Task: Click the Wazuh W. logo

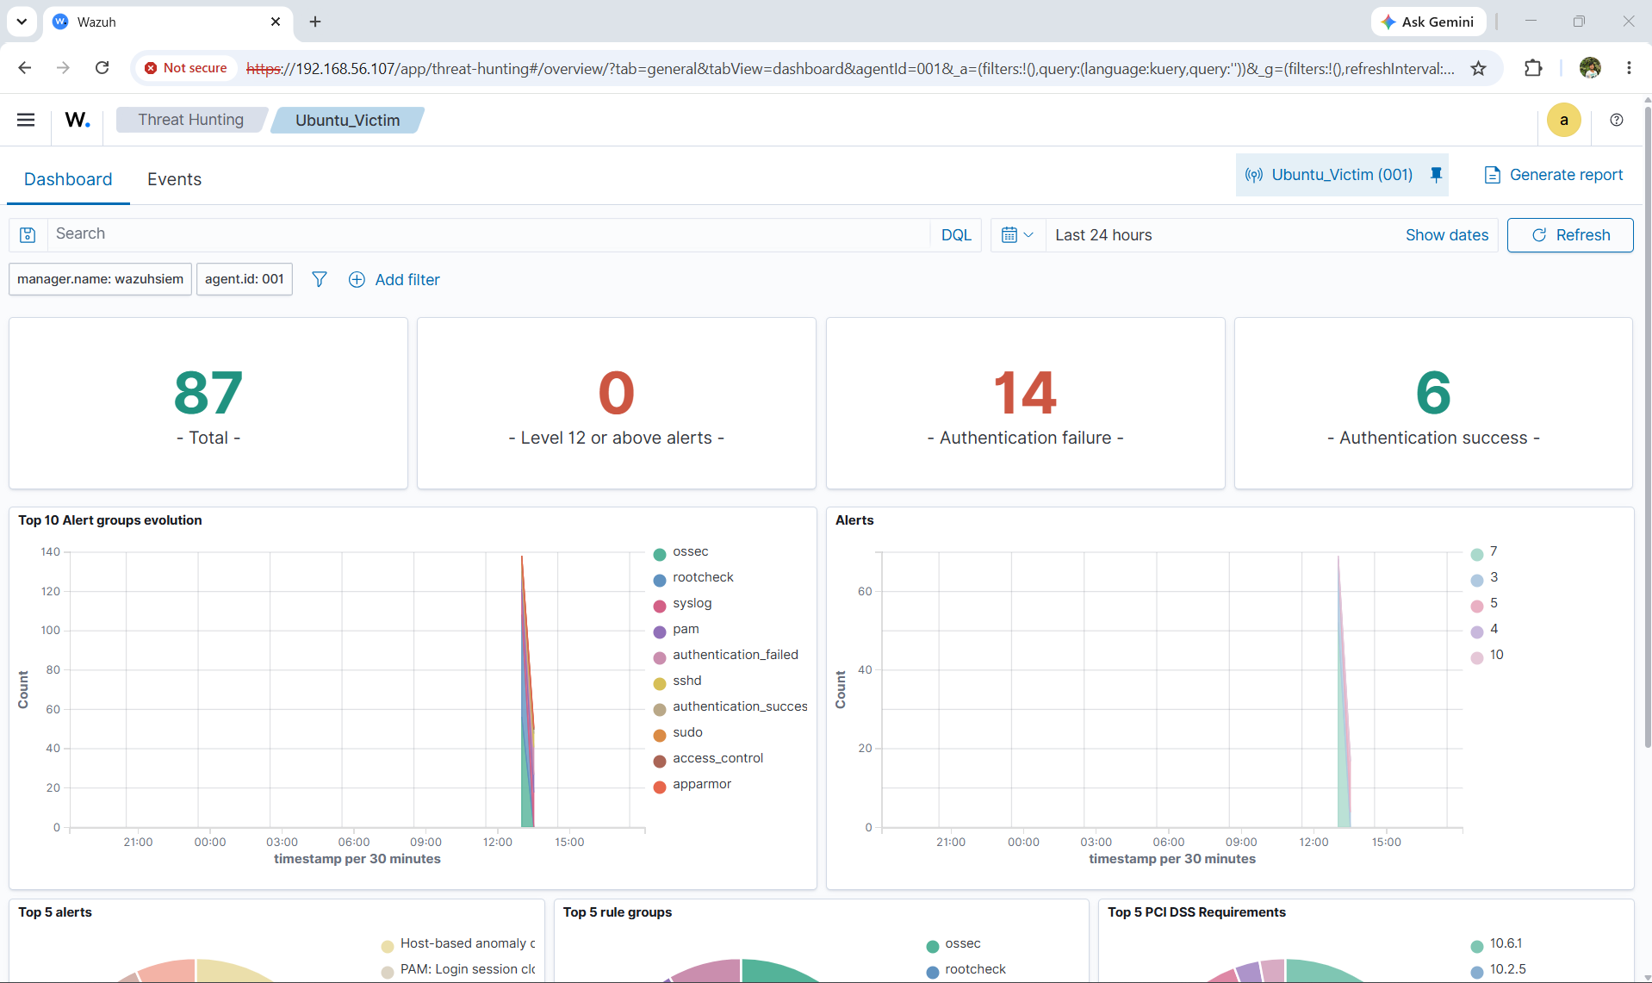Action: point(78,120)
